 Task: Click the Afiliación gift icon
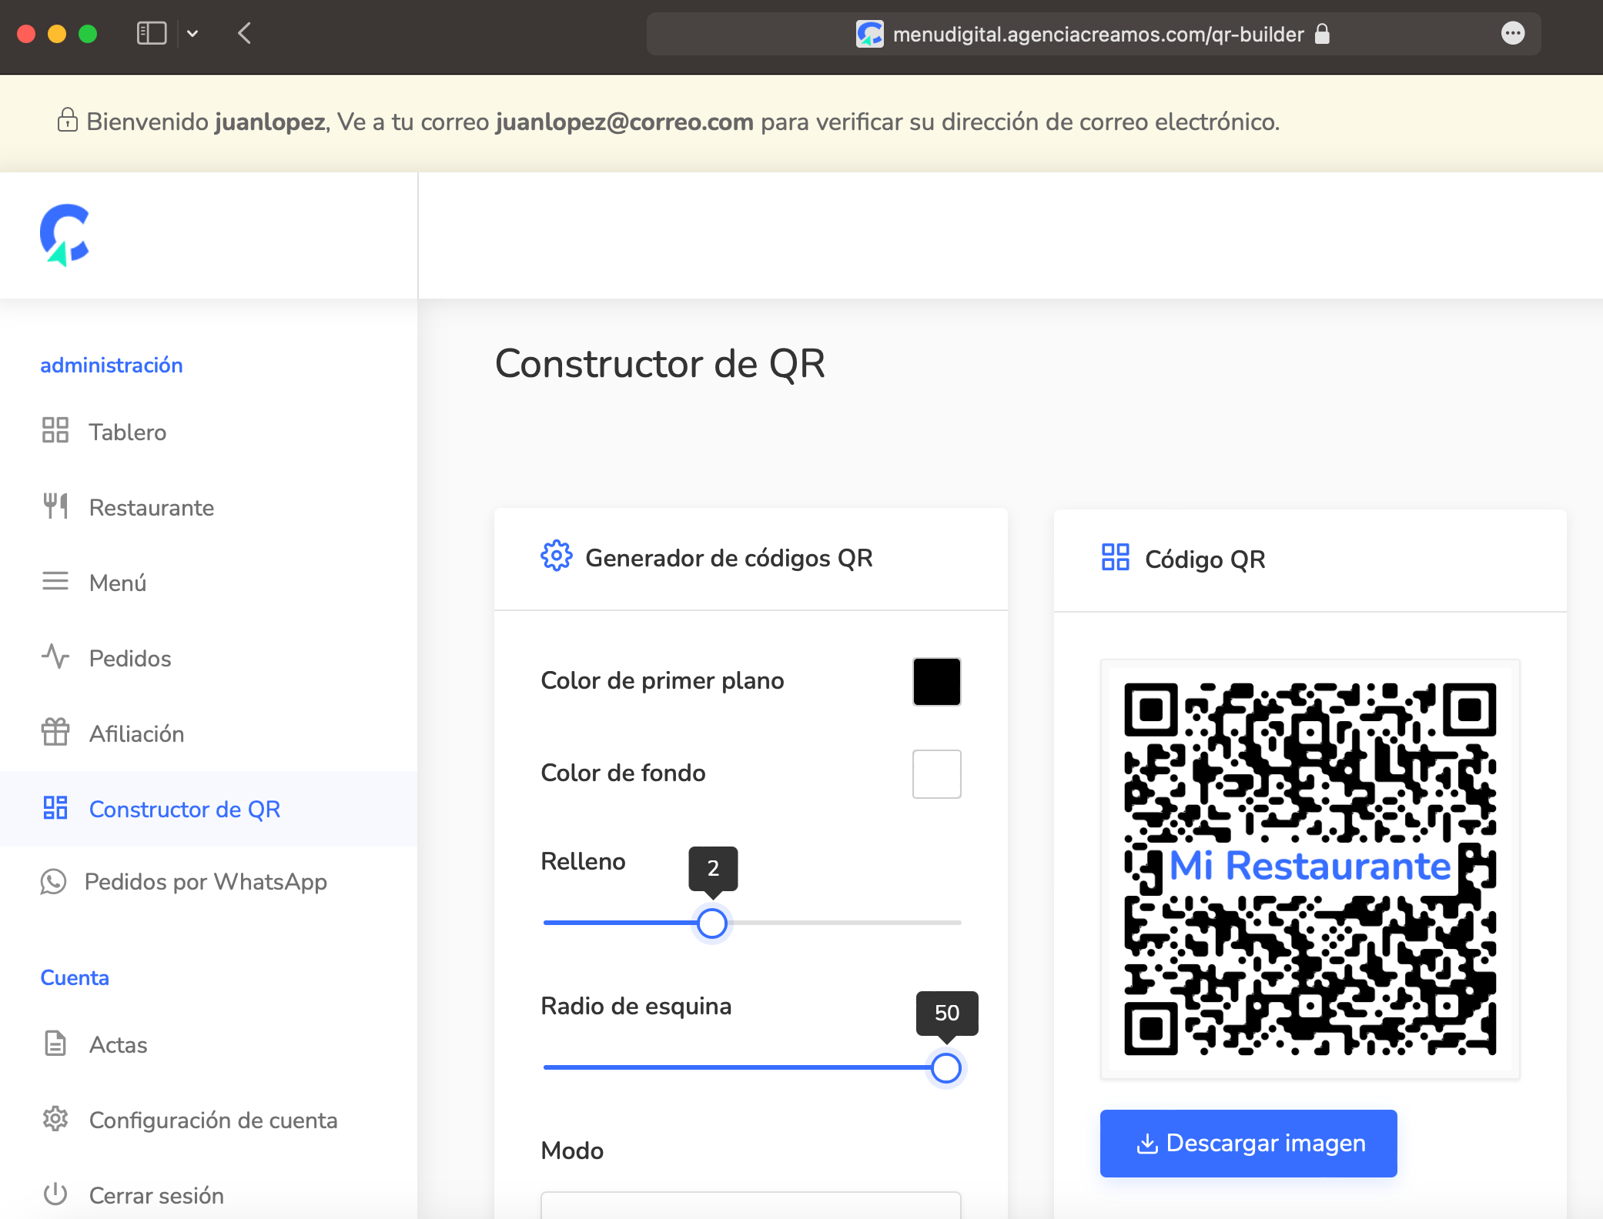pos(55,732)
